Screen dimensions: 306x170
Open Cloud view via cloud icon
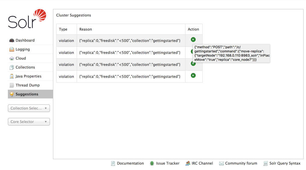12,58
